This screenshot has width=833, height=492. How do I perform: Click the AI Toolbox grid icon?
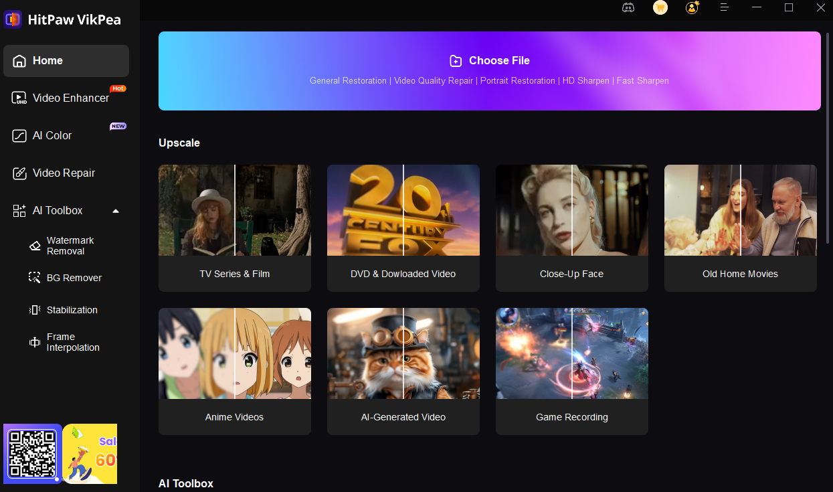point(19,211)
